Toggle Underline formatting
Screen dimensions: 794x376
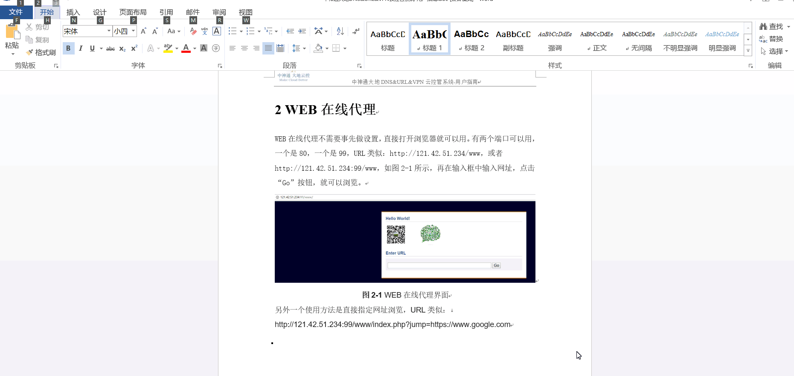pyautogui.click(x=92, y=48)
